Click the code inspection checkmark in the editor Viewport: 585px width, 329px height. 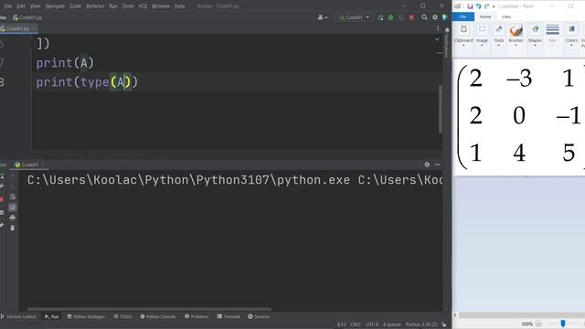[x=437, y=39]
